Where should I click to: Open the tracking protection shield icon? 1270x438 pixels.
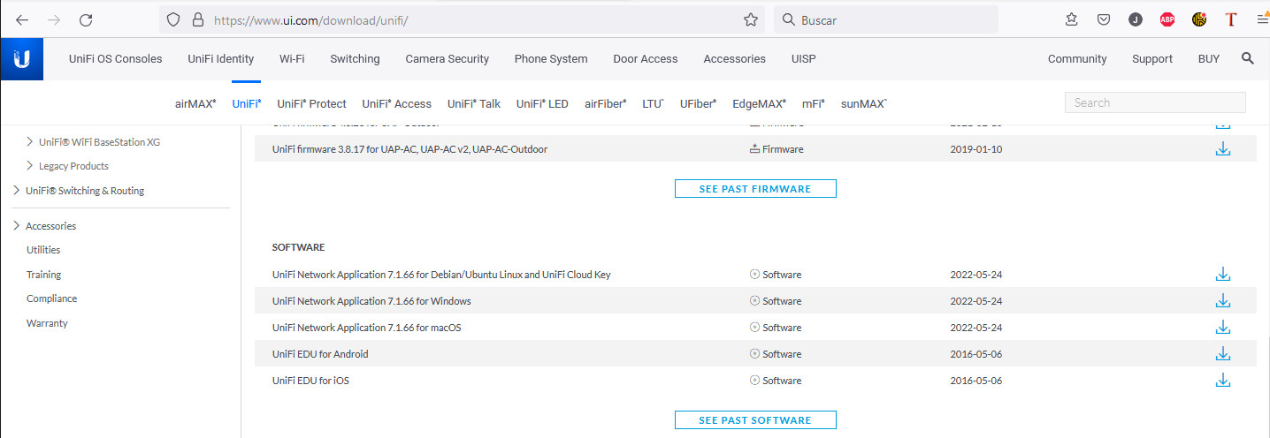tap(174, 19)
